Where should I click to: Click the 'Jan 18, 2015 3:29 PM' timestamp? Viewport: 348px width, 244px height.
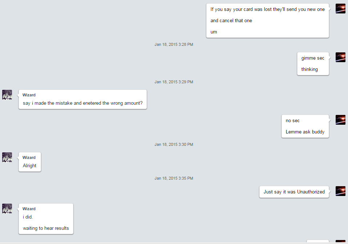[174, 82]
